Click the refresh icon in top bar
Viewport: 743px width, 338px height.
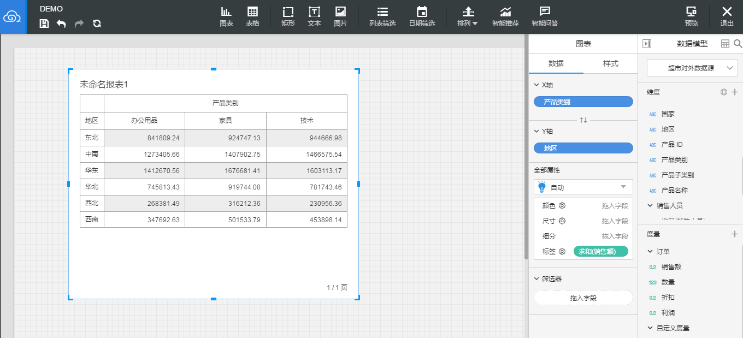(97, 23)
